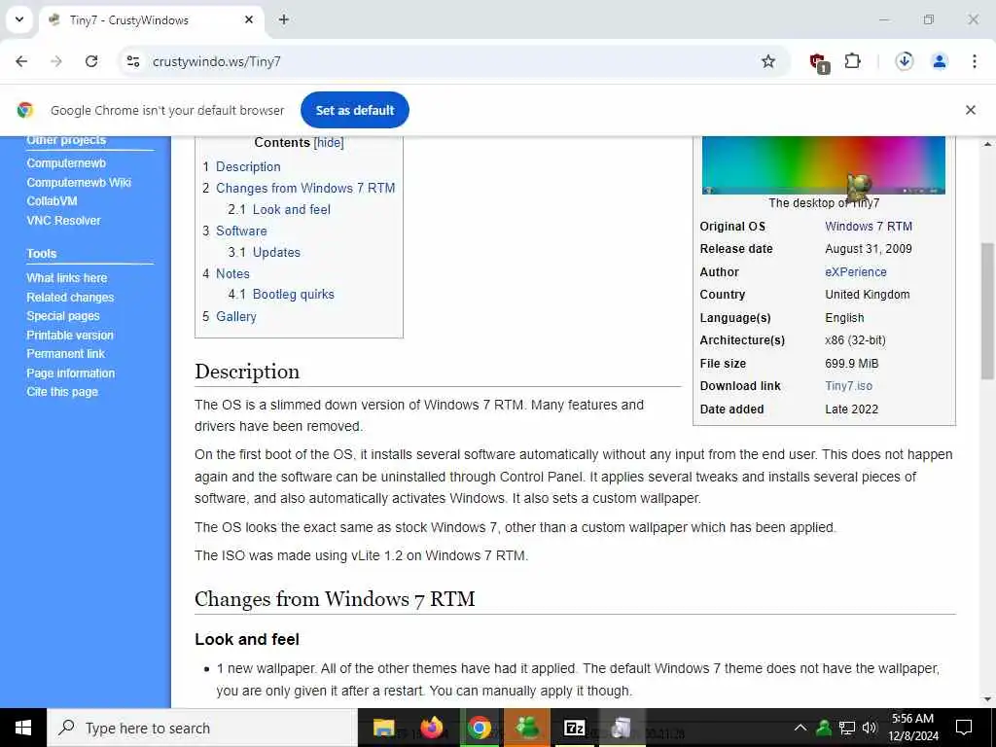Bookmark this page with the star icon

pos(768,61)
